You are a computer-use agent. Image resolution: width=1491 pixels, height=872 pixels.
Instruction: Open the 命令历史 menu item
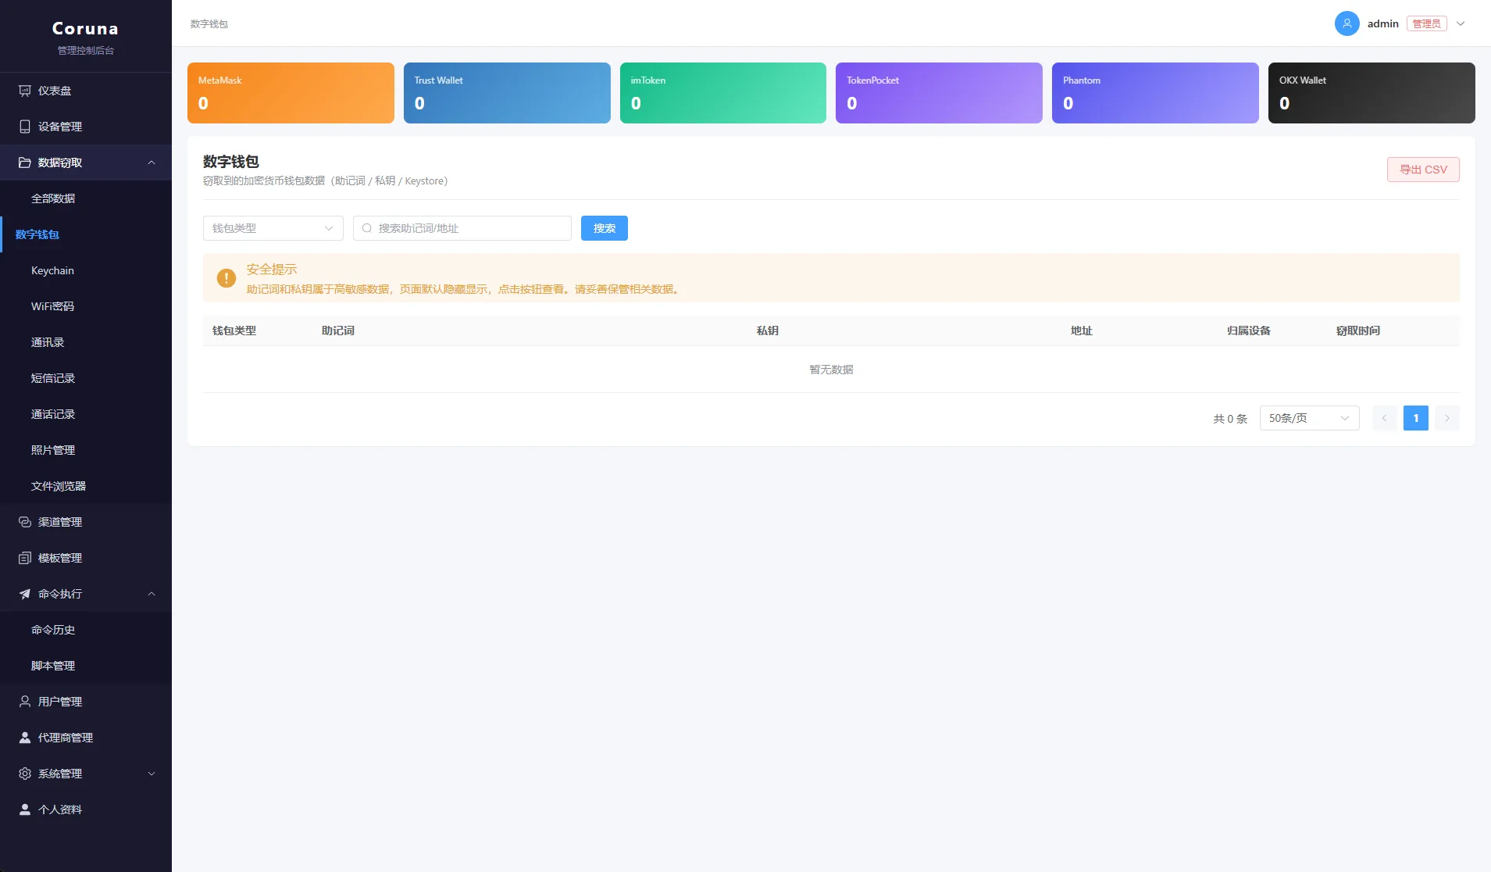point(86,630)
